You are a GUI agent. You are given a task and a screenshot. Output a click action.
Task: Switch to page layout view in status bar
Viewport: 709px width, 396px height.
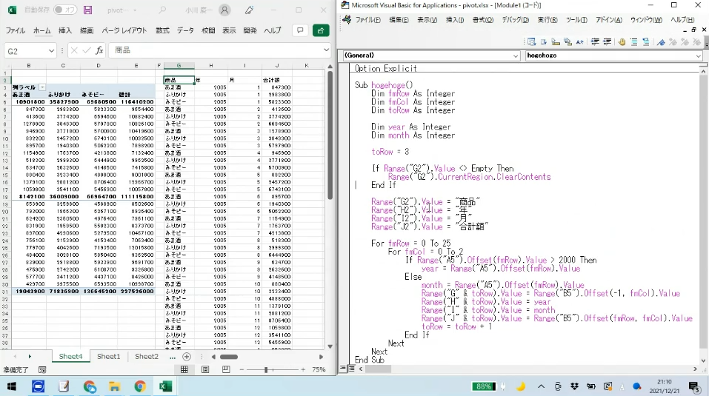(x=204, y=369)
